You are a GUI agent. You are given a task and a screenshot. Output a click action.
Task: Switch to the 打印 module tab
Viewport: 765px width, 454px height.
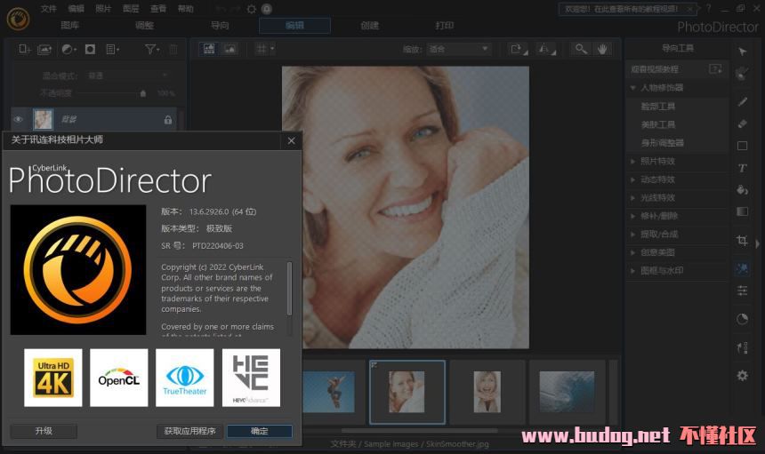click(444, 26)
